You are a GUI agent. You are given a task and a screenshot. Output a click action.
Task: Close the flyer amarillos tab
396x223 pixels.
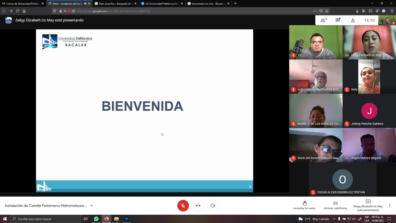click(x=135, y=3)
